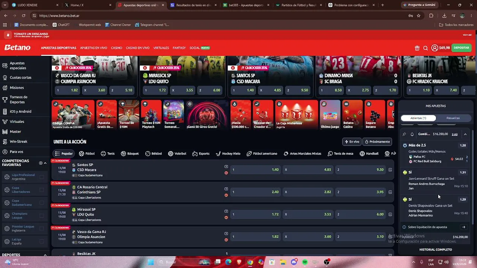This screenshot has width=477, height=268.
Task: Open the Social menu item
Action: tap(199, 48)
